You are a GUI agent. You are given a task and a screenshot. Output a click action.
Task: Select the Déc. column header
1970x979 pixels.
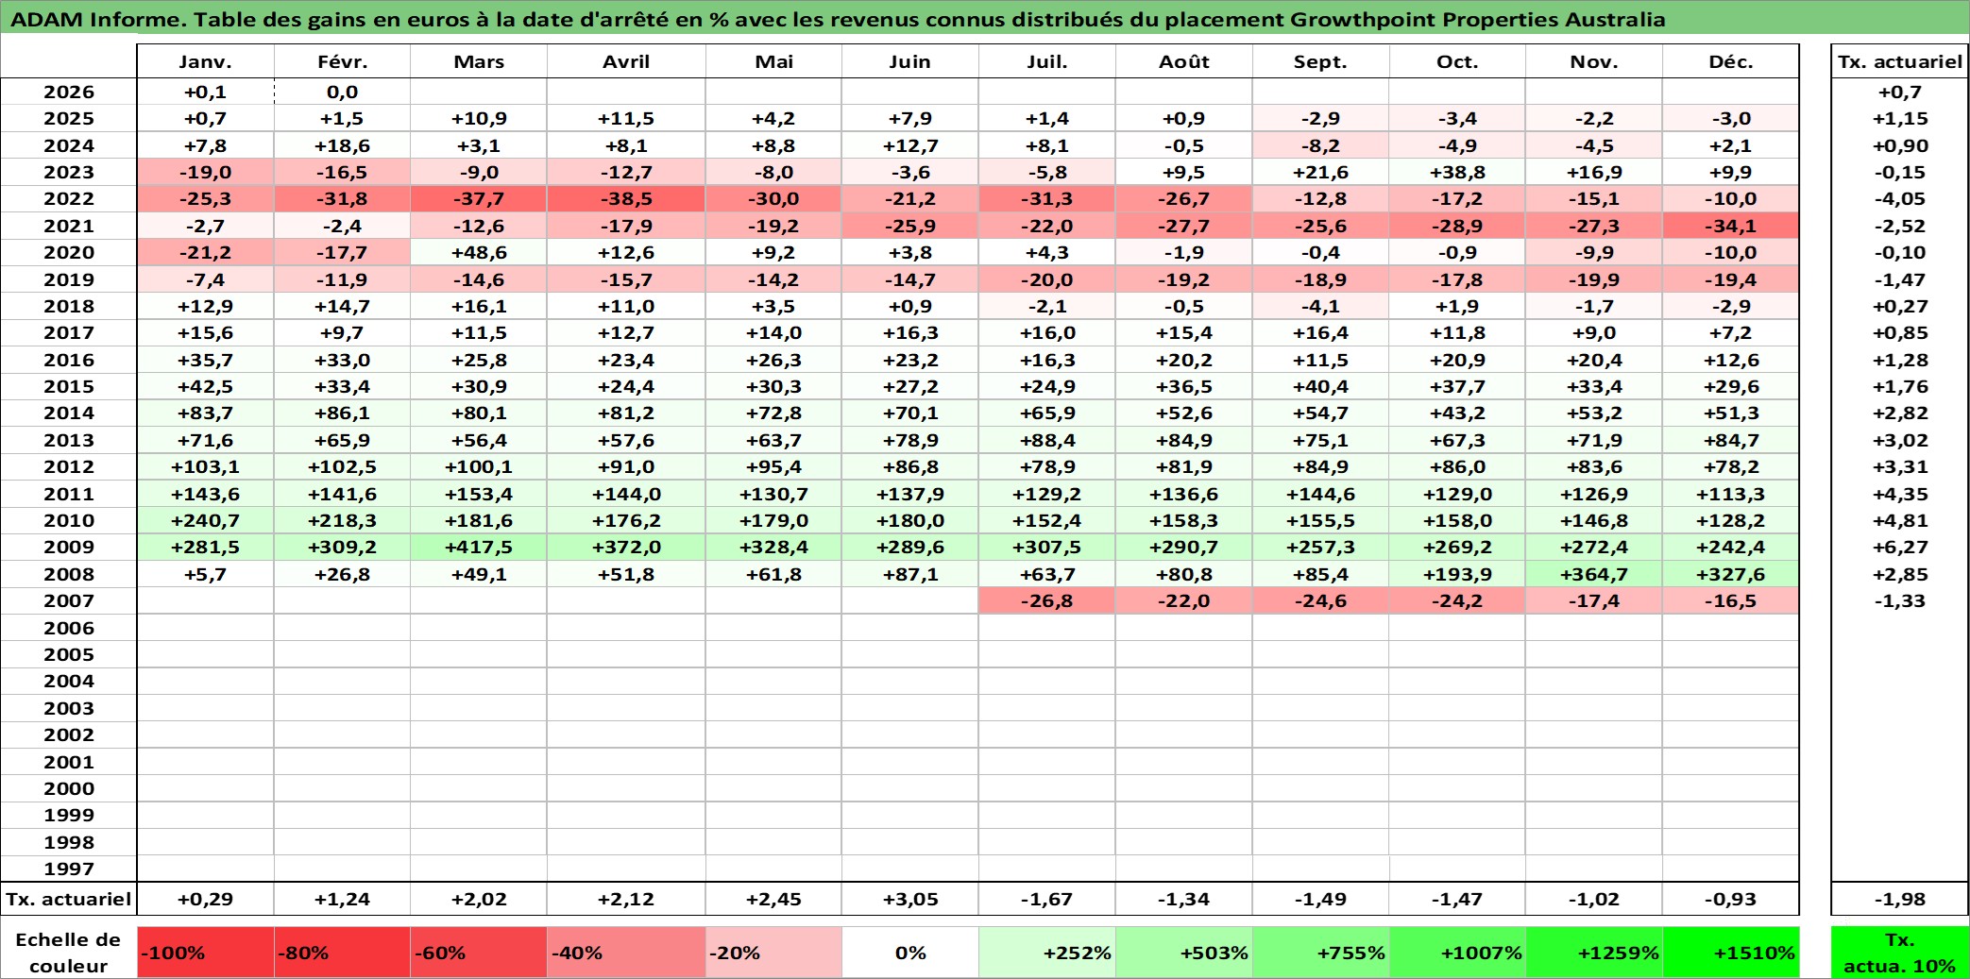(x=1731, y=61)
